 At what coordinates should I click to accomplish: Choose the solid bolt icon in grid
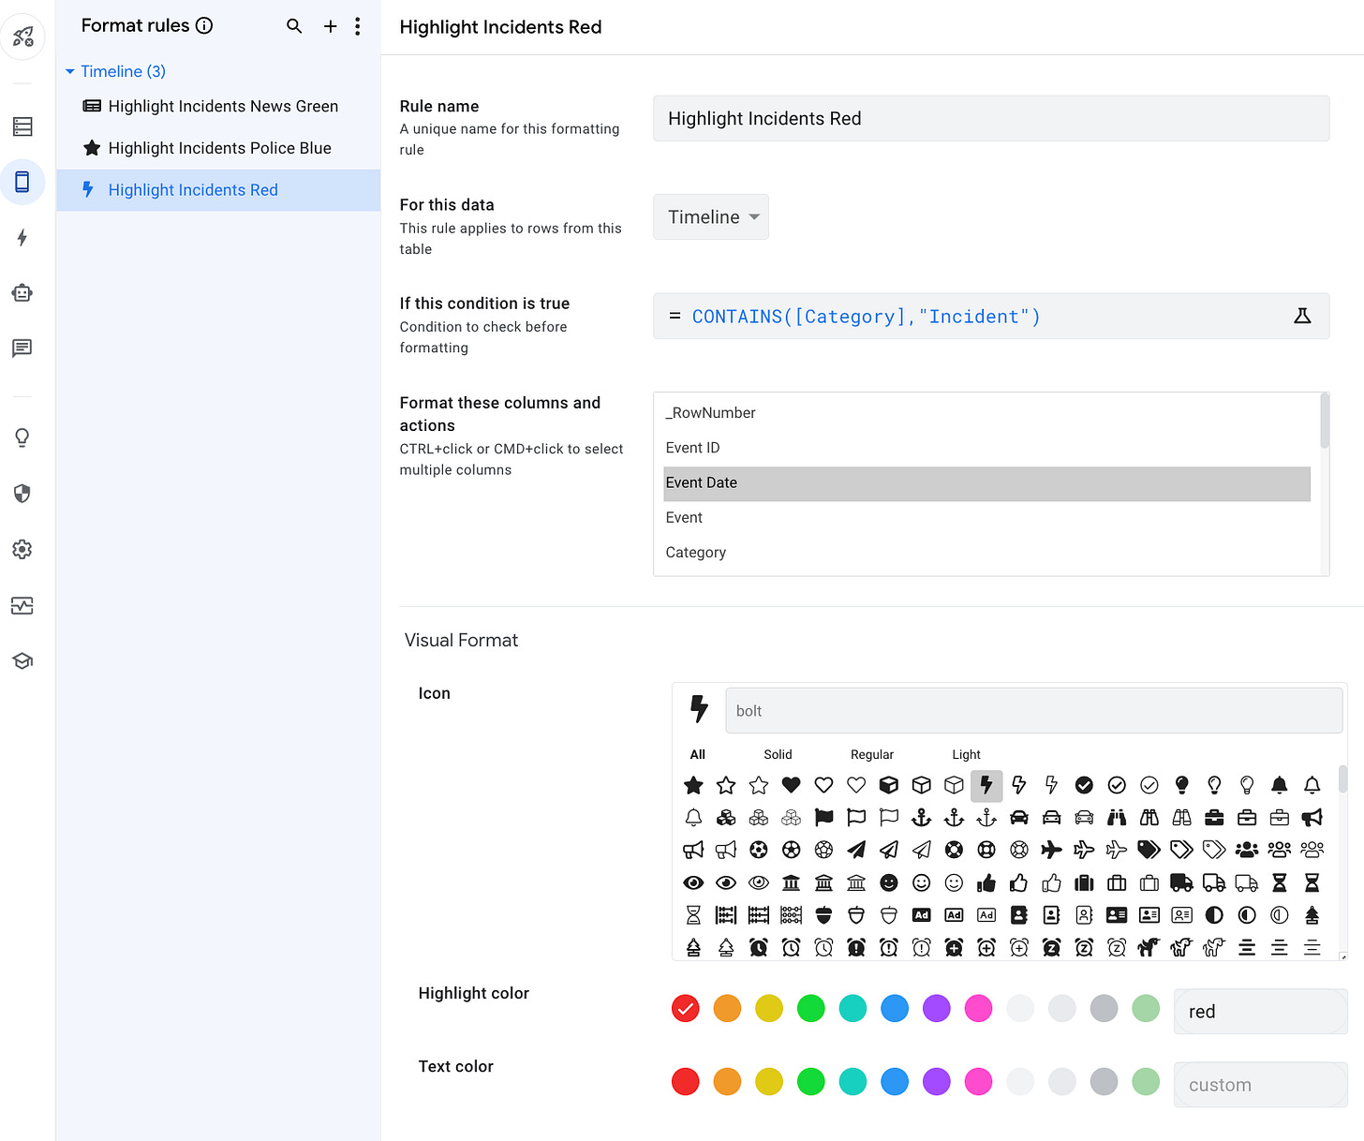point(986,785)
